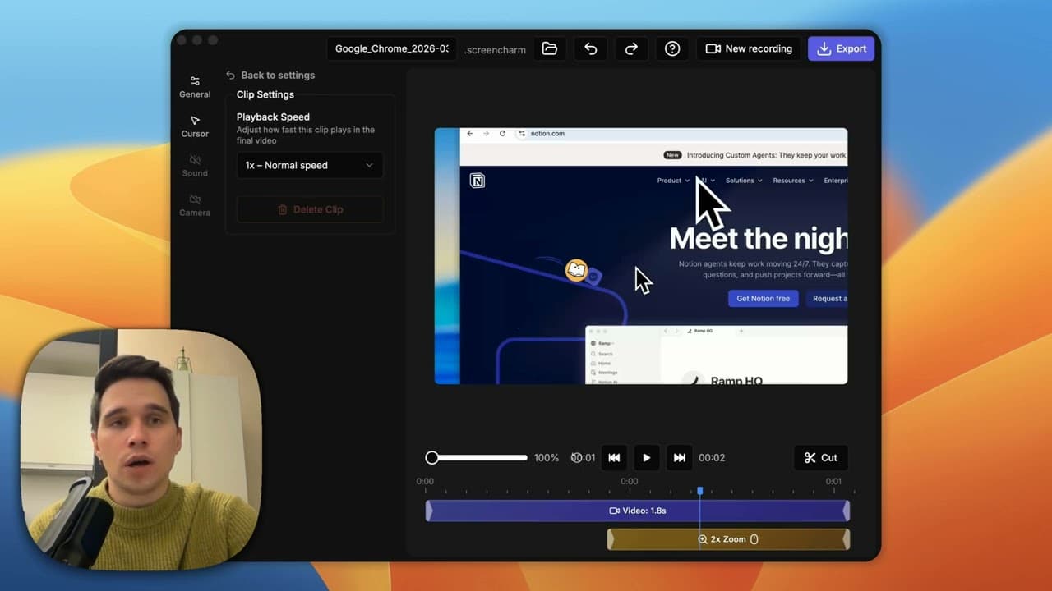Open help via the question mark icon

[x=672, y=48]
